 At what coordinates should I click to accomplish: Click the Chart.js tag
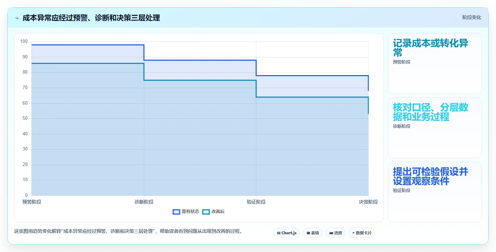tap(287, 233)
